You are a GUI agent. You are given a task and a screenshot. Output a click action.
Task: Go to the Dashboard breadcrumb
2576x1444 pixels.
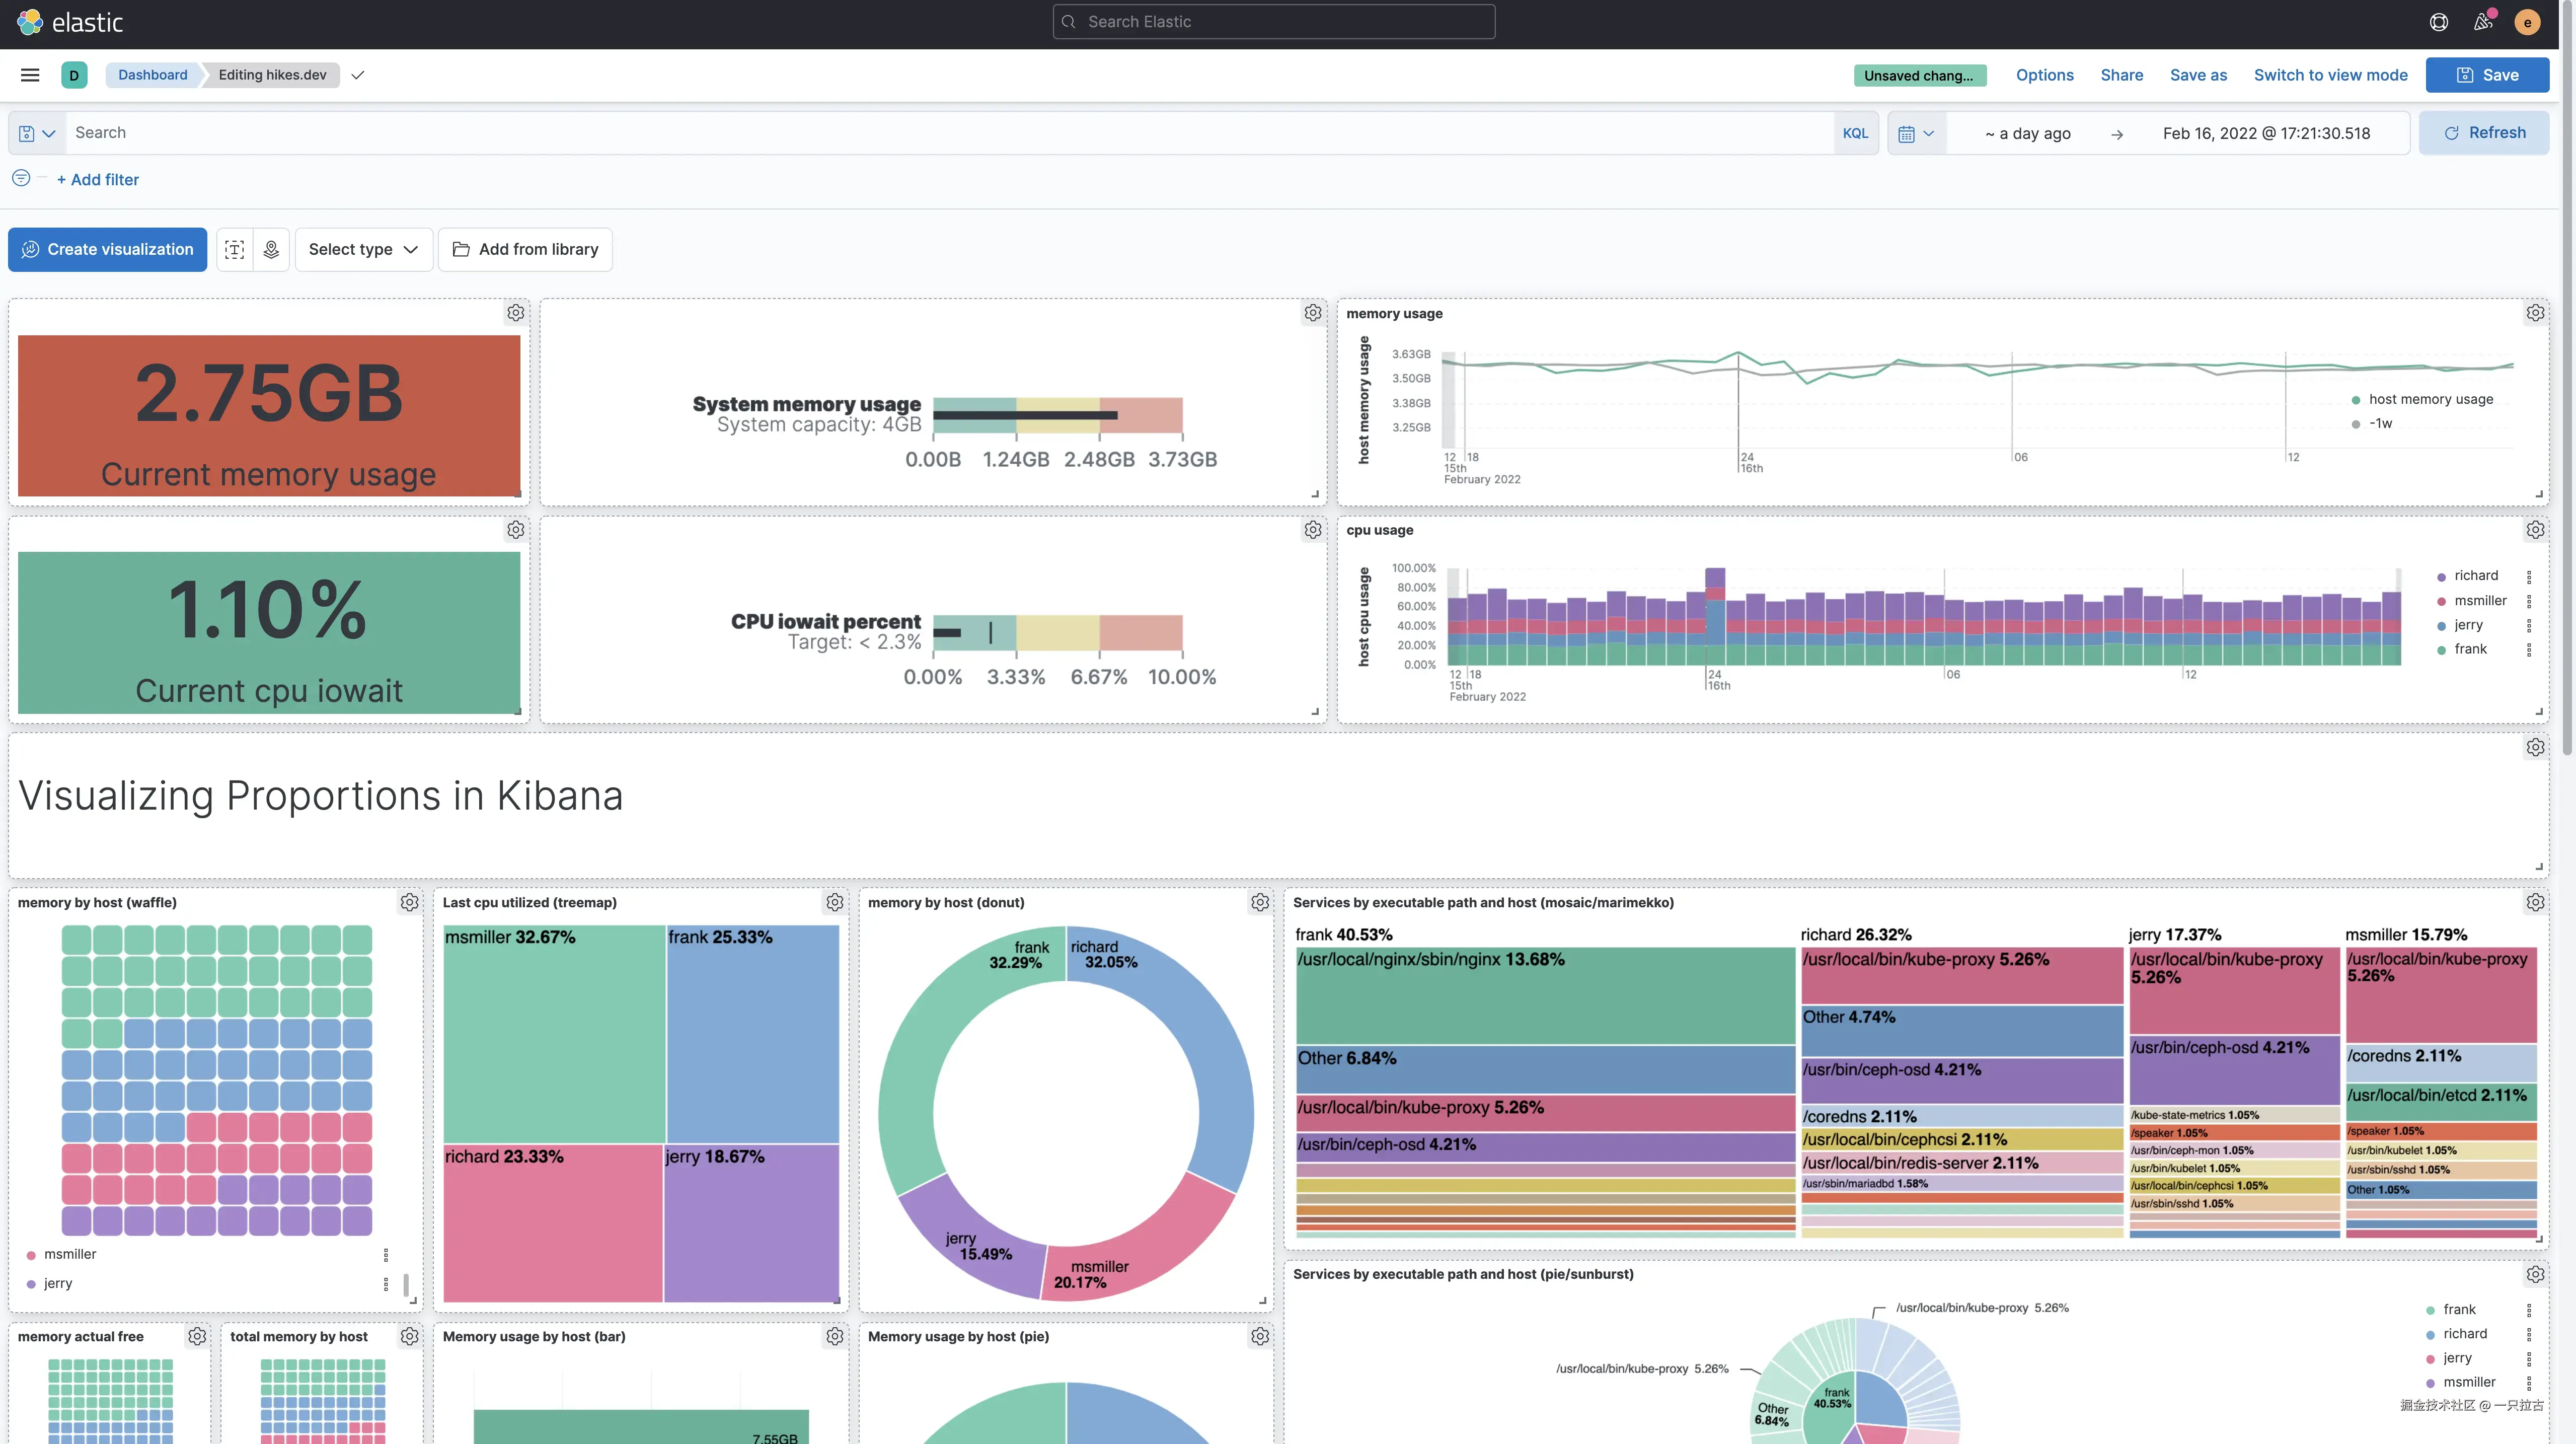[x=152, y=74]
